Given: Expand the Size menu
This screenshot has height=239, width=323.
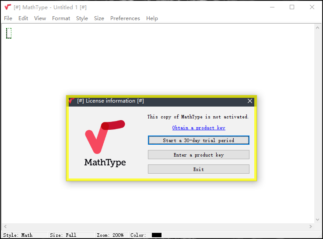Looking at the screenshot, I should click(99, 18).
